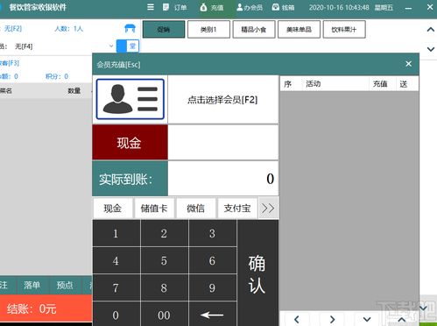Image resolution: width=437 pixels, height=326 pixels.
Task: Click the blue table icon
Action: 130,28
